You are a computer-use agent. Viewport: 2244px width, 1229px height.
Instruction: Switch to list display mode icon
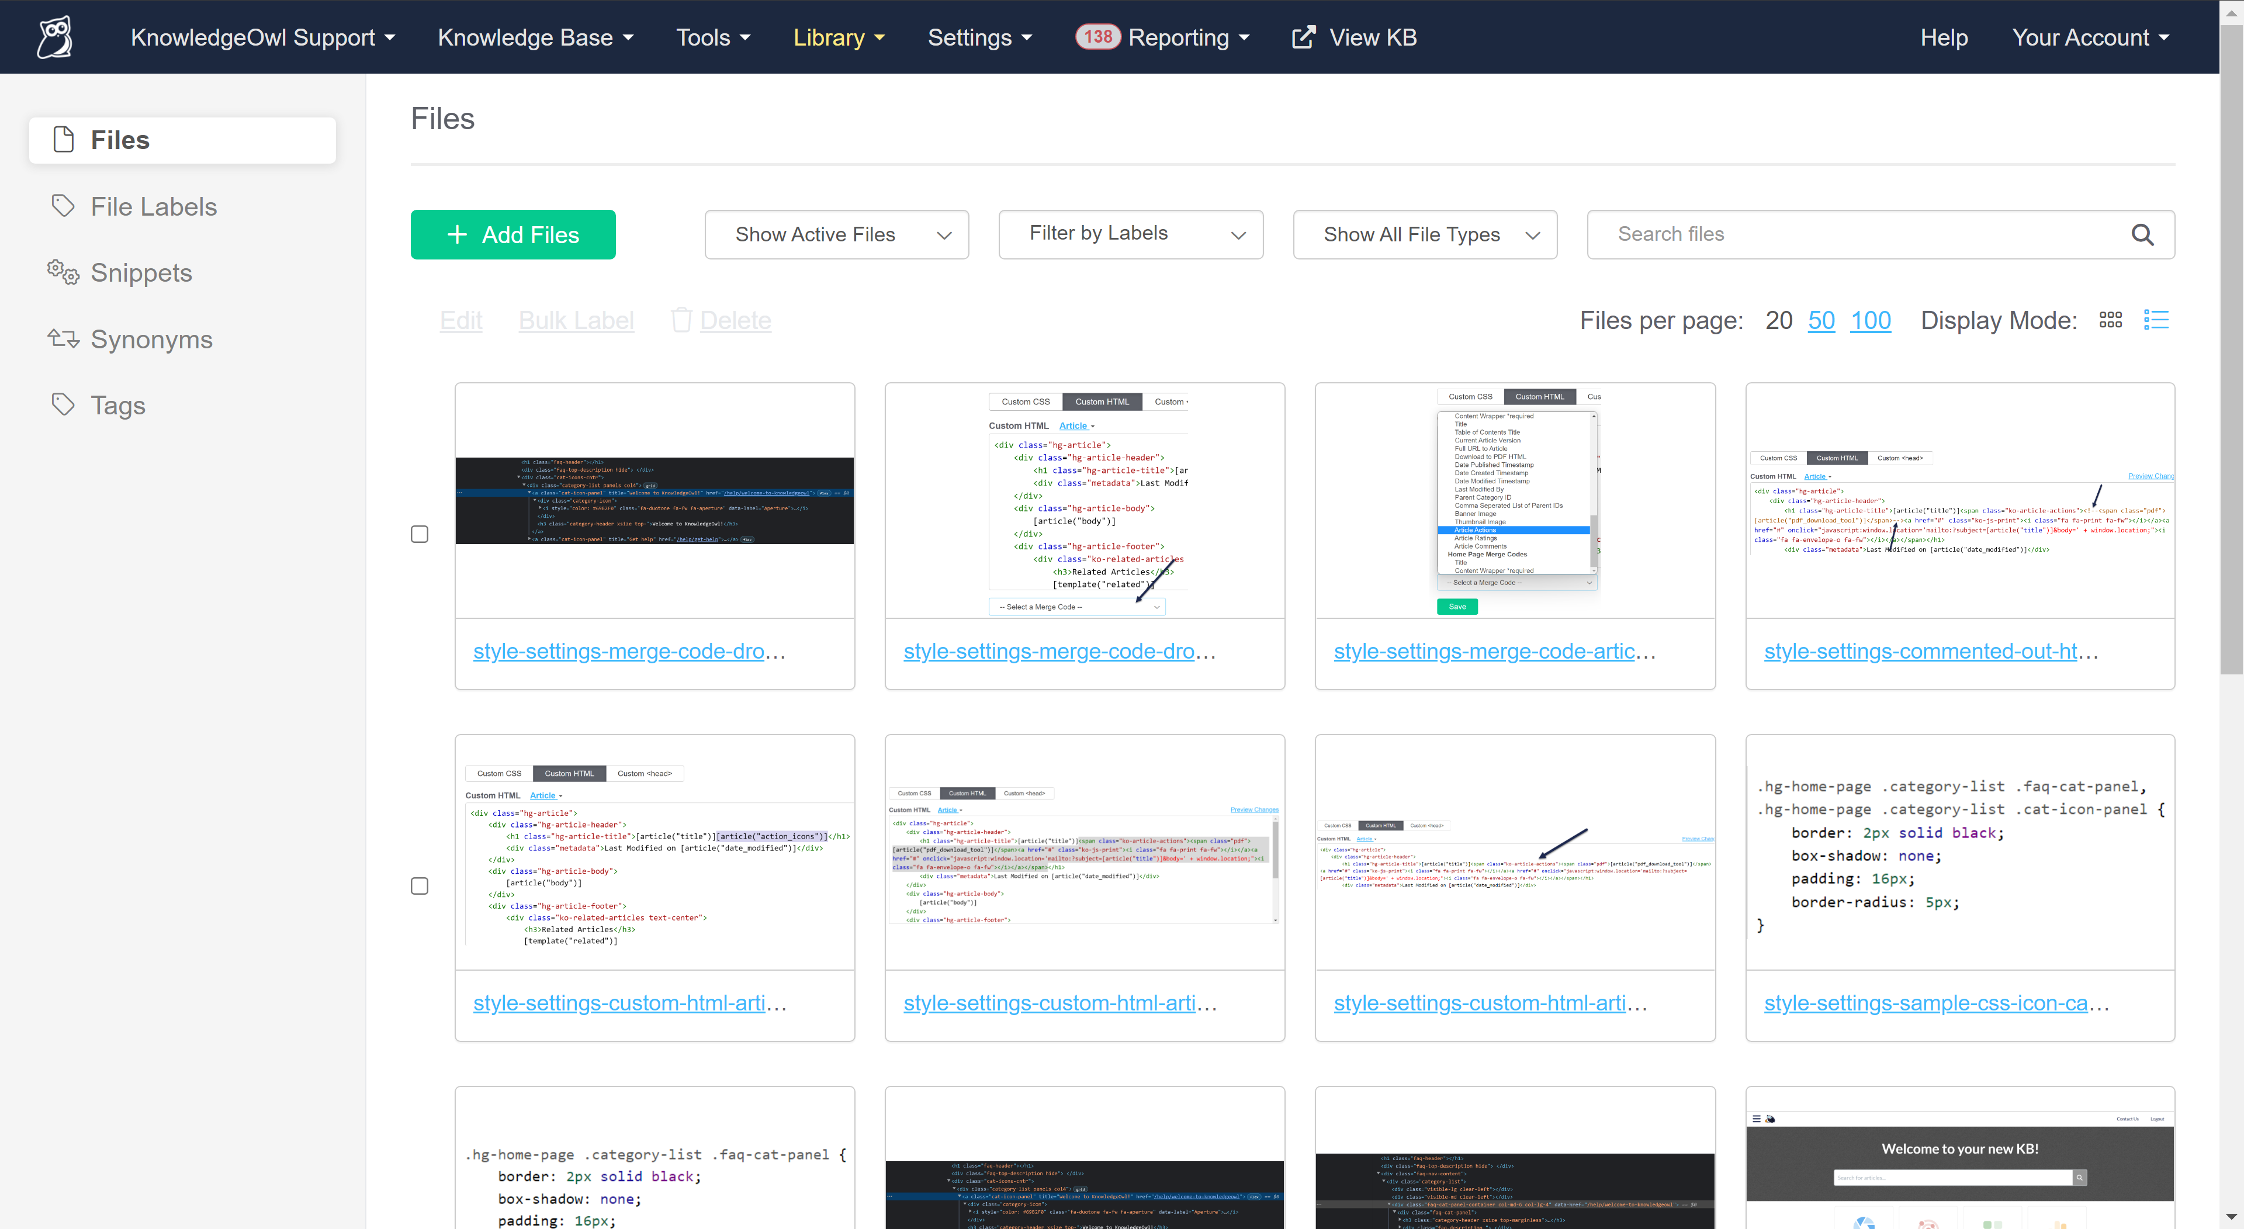coord(2156,320)
